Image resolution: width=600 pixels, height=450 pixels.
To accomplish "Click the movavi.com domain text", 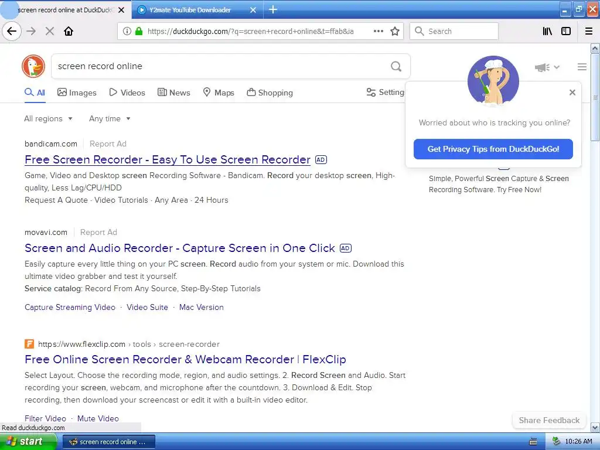I will click(46, 232).
